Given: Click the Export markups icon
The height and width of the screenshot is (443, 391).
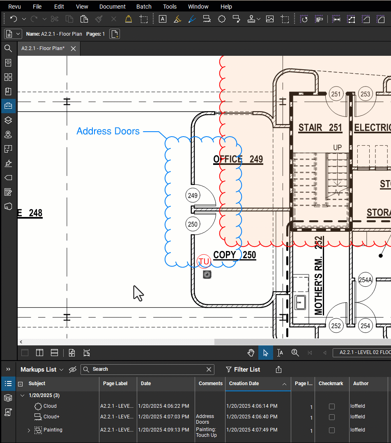Looking at the screenshot, I should 278,370.
